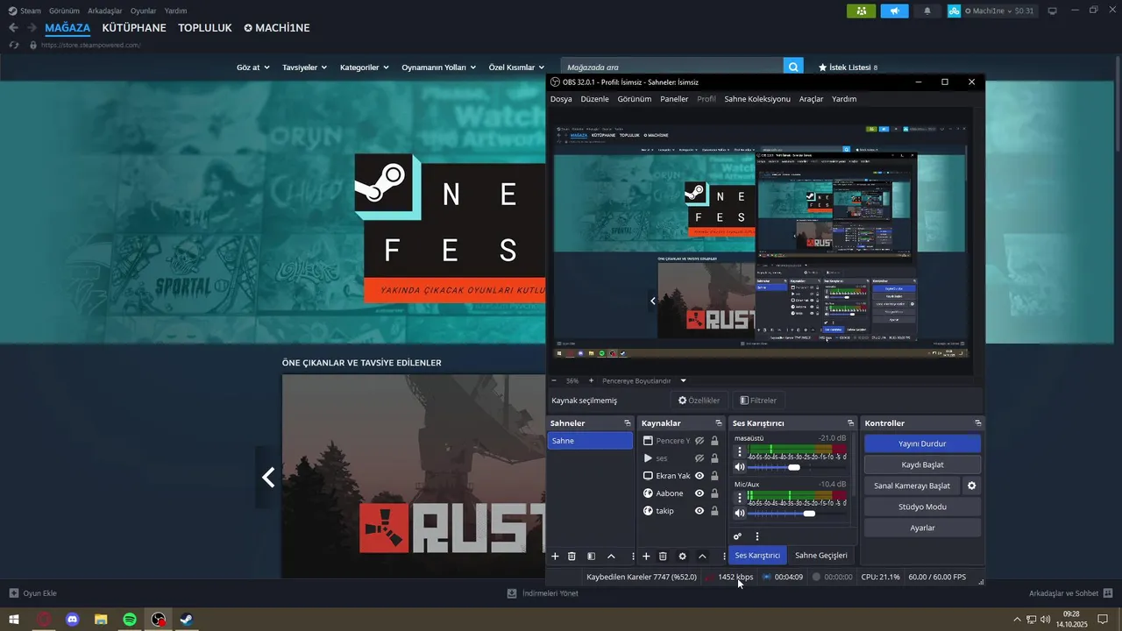Expand system tray hidden icons chevron
This screenshot has height=631, width=1122.
coord(1017,620)
